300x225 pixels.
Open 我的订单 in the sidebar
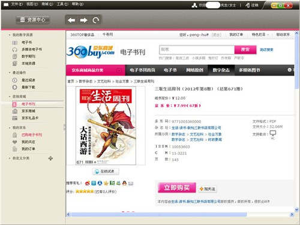pos(28,149)
